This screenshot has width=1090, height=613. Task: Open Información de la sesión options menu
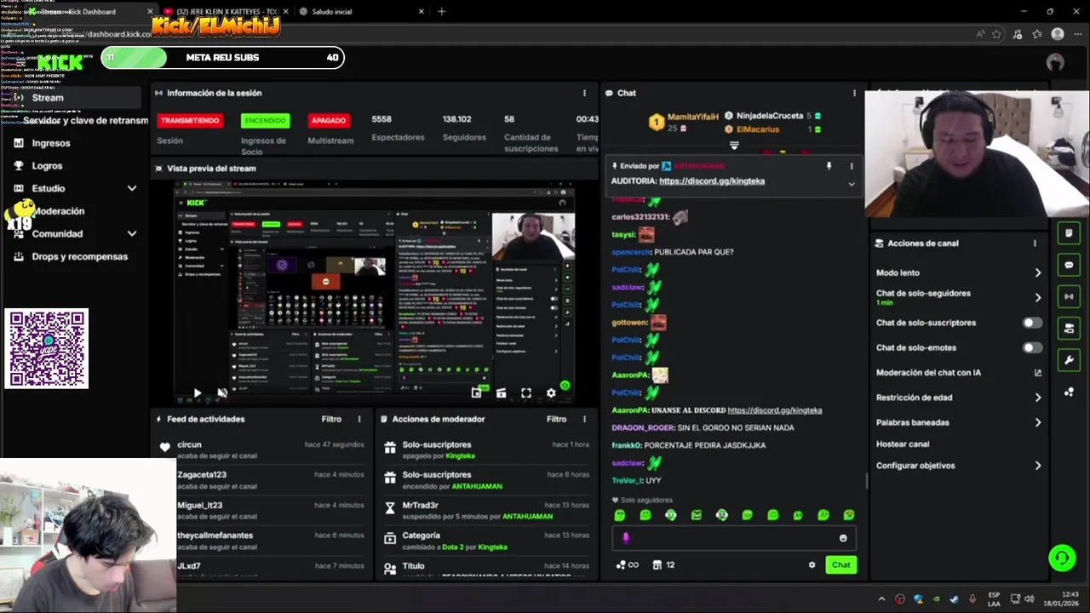(584, 93)
